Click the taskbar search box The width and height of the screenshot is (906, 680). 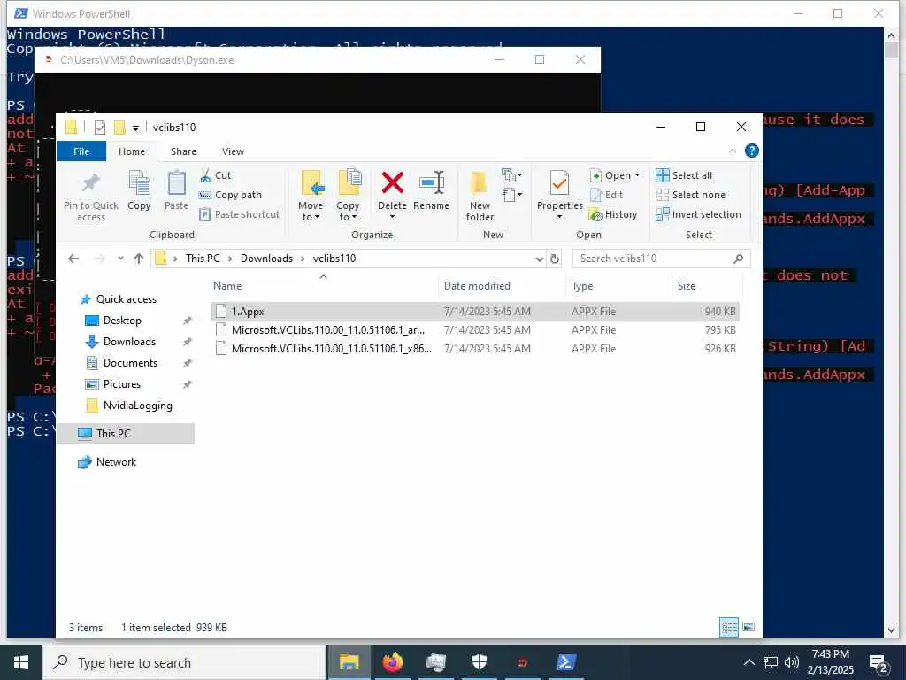pyautogui.click(x=185, y=662)
